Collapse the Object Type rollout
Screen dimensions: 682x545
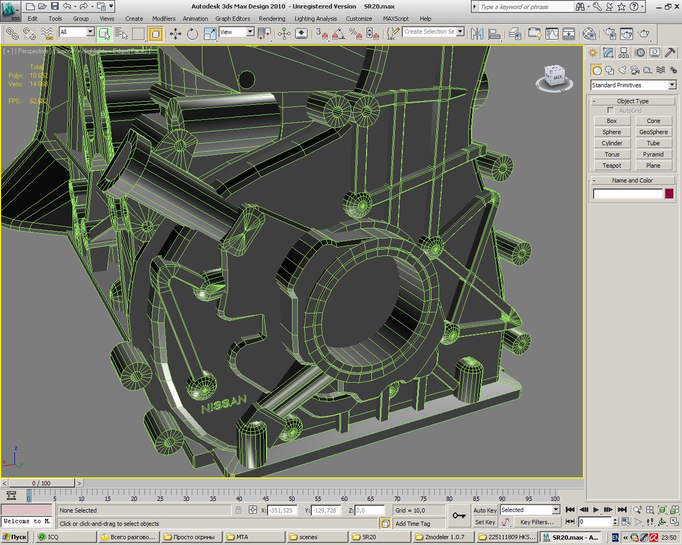[632, 101]
